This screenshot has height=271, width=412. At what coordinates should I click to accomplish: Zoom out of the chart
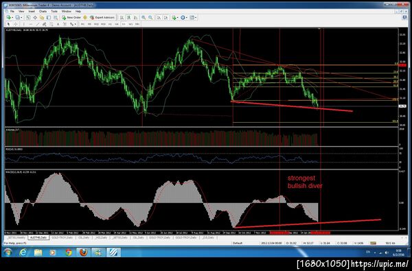pyautogui.click(x=150, y=17)
